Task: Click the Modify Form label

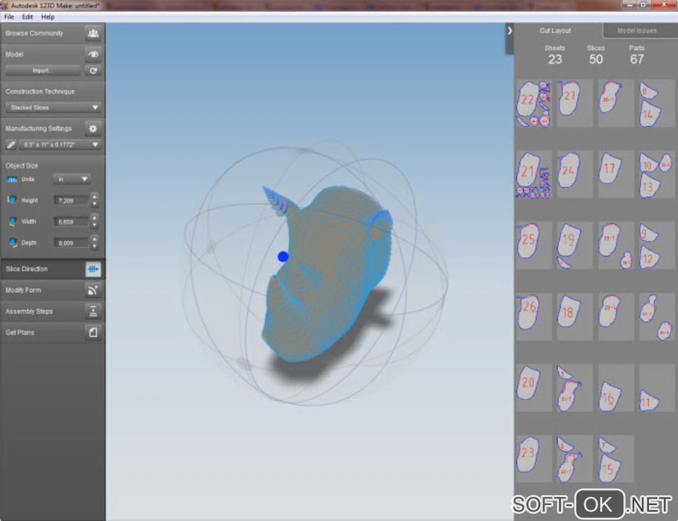Action: click(x=23, y=290)
